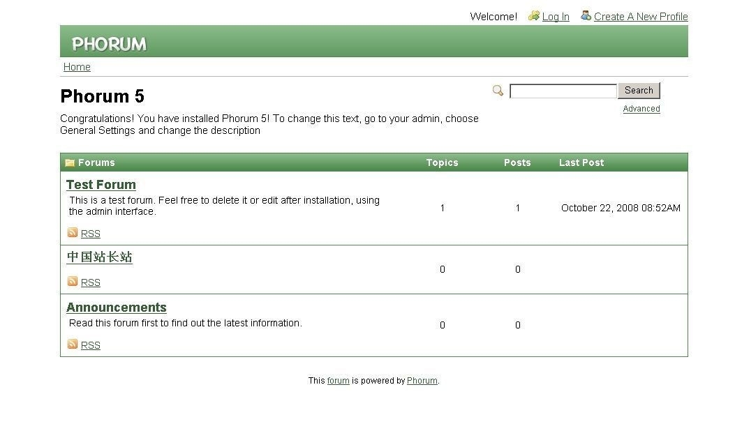
Task: Open the 中国站长站 forum link
Action: click(99, 257)
